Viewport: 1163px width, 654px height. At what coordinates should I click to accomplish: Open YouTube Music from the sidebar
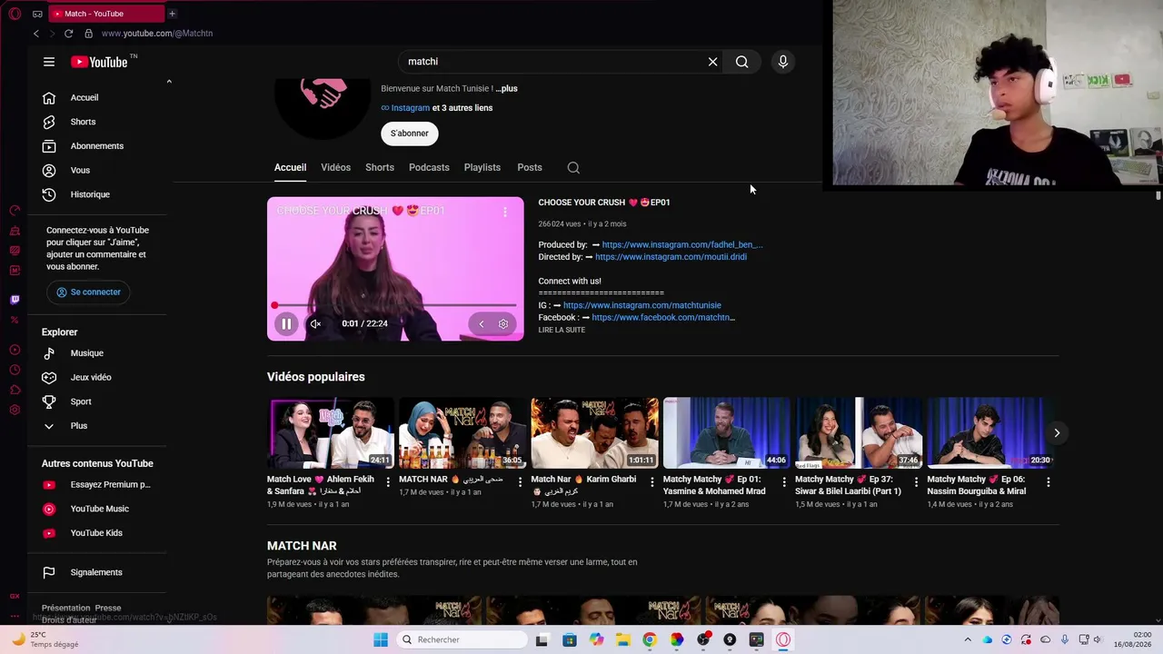(97, 510)
